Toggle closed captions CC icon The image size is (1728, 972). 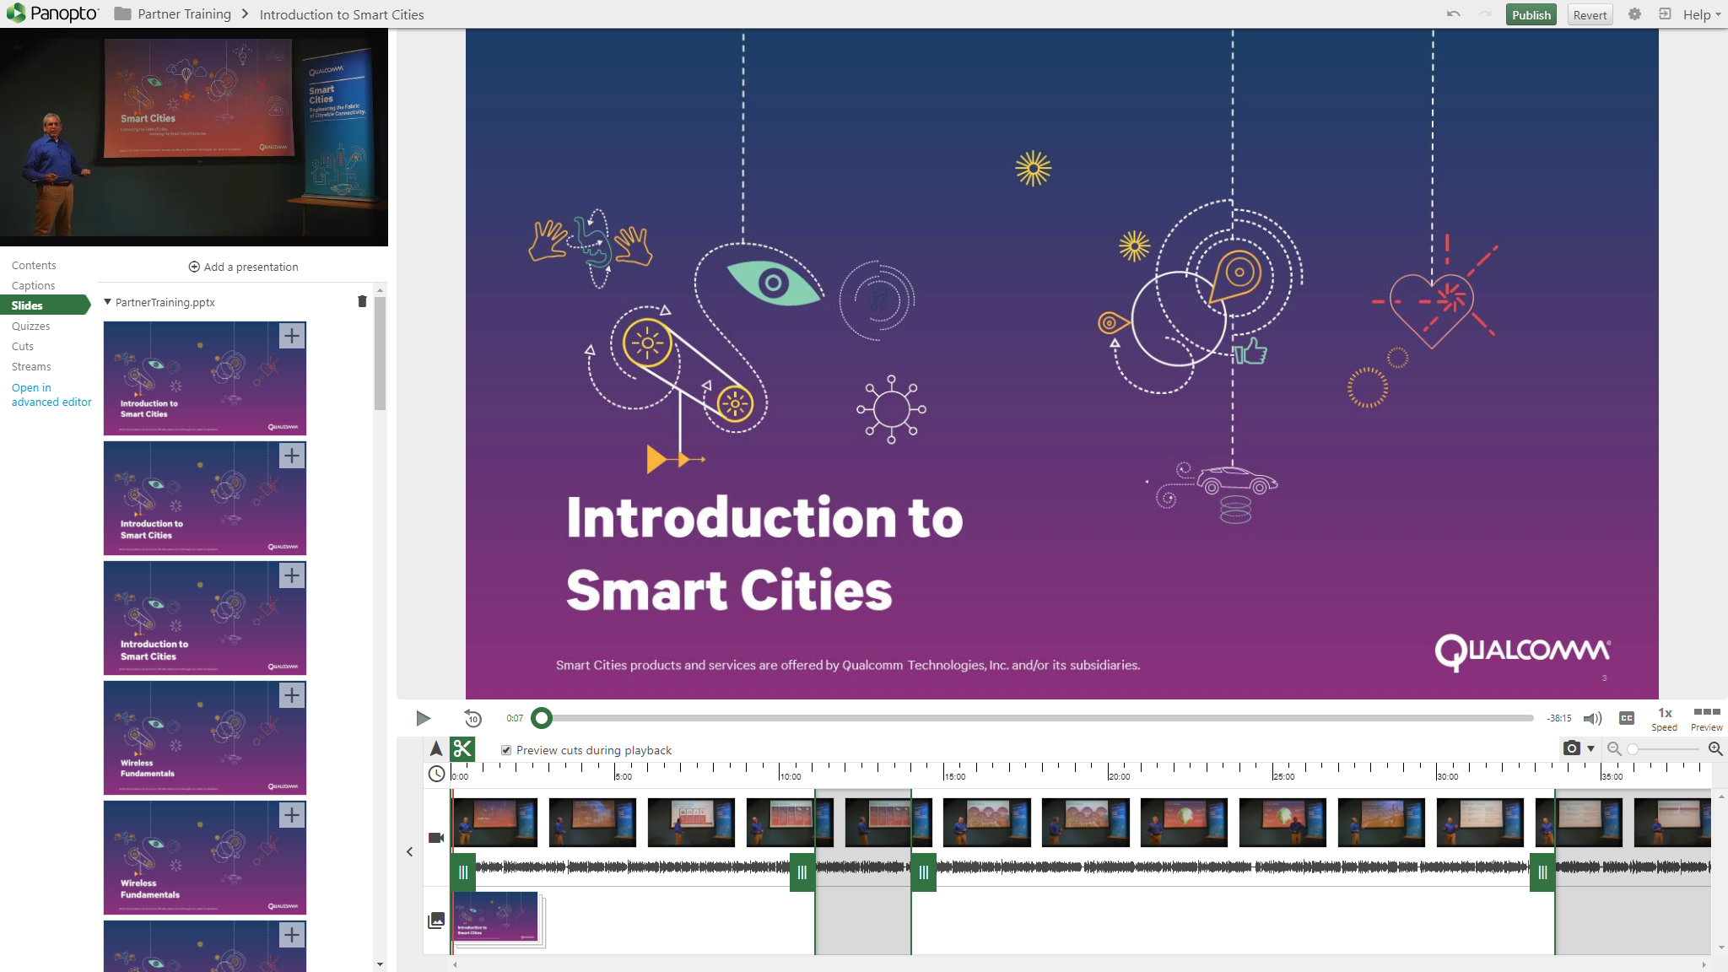[1627, 718]
